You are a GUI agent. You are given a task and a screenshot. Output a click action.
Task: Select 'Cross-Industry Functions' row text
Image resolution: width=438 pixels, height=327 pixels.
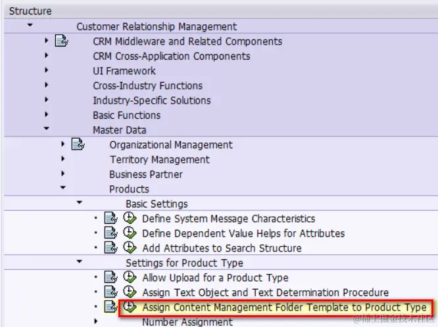click(x=147, y=86)
